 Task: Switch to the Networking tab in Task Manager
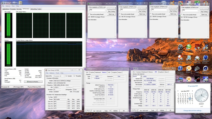tap(34, 9)
